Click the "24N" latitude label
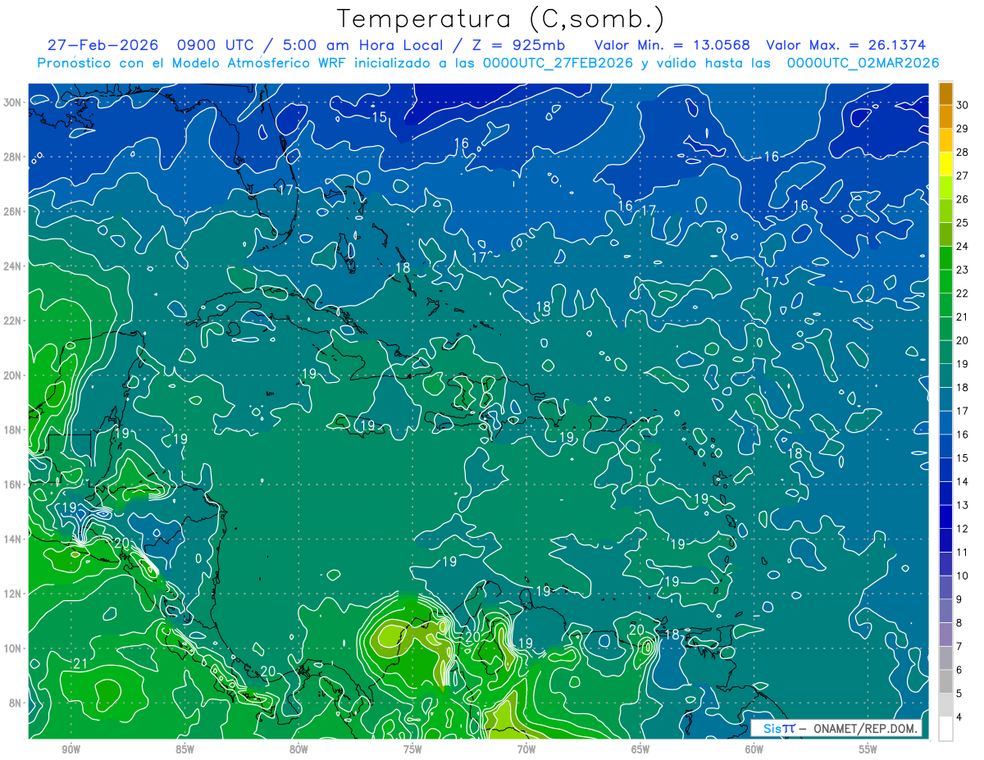984x760 pixels. 12,266
